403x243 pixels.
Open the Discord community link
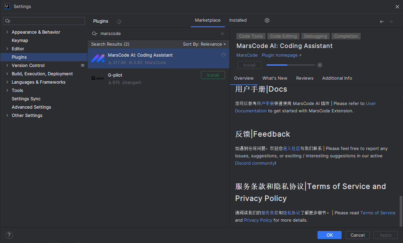tap(255, 163)
